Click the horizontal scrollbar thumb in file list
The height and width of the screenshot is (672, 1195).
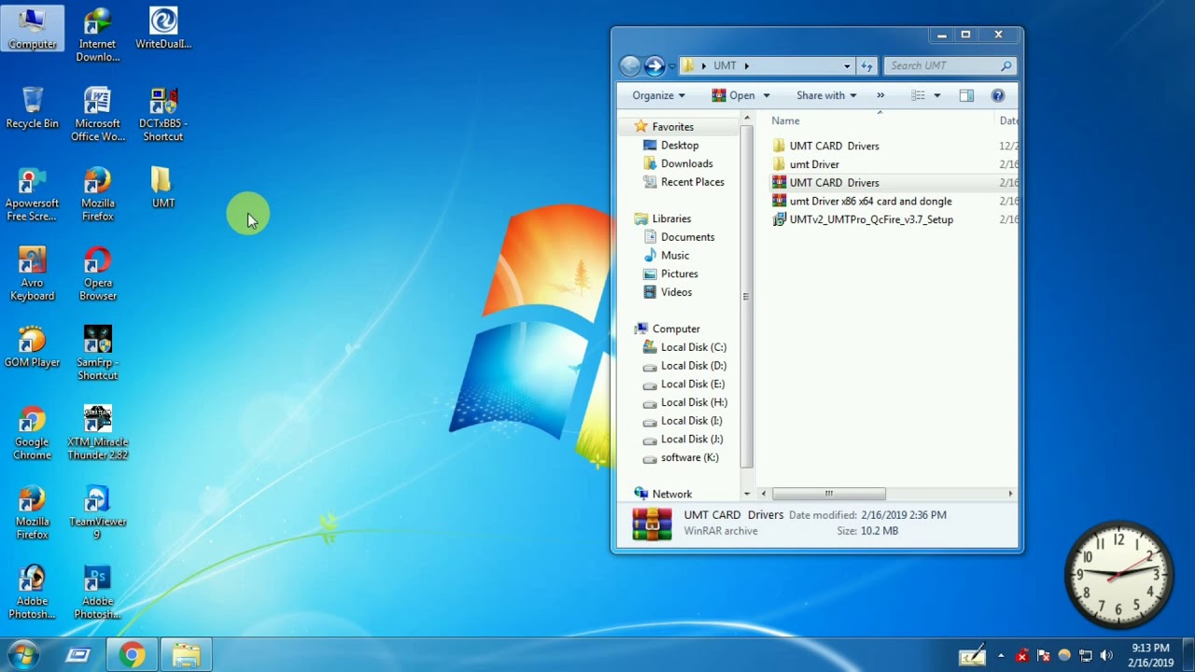coord(828,493)
